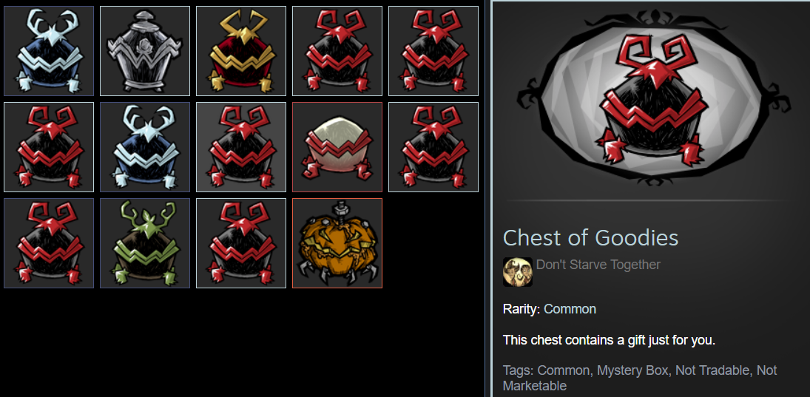Select red chest between green chest and pumpkin
Screen dimensions: 810x397
pos(240,243)
